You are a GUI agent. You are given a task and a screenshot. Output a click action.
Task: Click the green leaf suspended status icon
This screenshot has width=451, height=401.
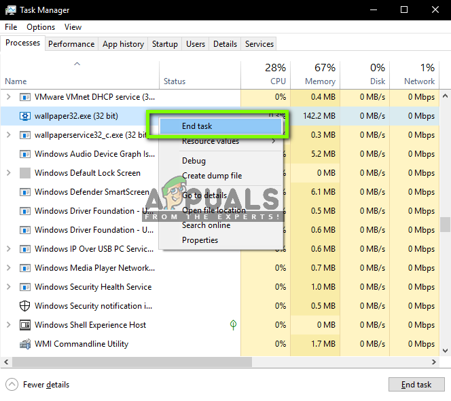233,325
